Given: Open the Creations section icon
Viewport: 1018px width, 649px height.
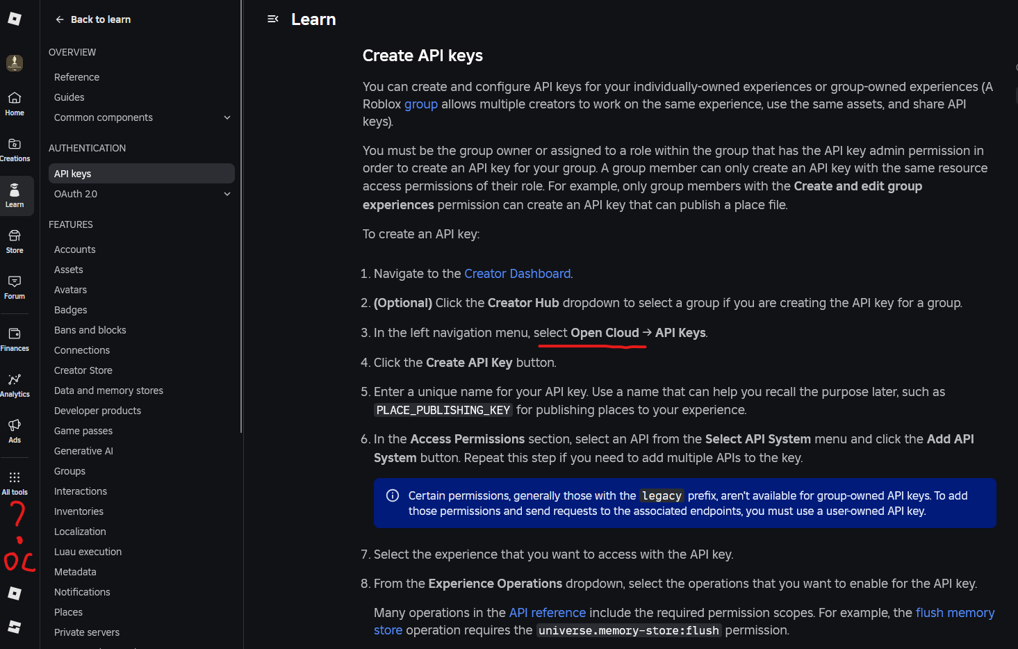Looking at the screenshot, I should (x=15, y=149).
